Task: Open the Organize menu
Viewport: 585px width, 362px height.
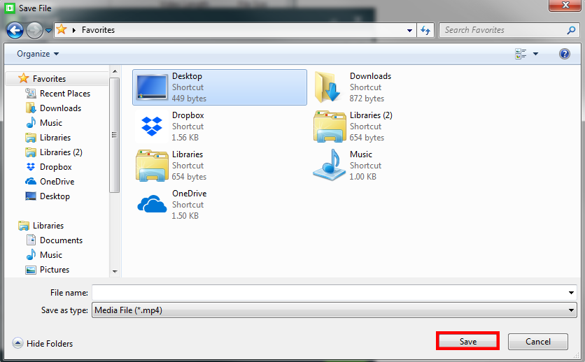Action: (38, 54)
